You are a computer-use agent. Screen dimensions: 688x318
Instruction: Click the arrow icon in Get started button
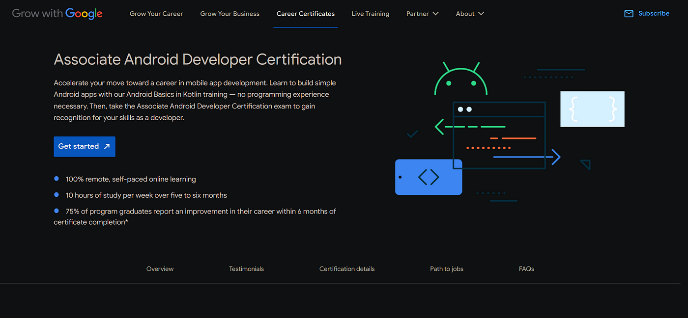click(x=107, y=146)
